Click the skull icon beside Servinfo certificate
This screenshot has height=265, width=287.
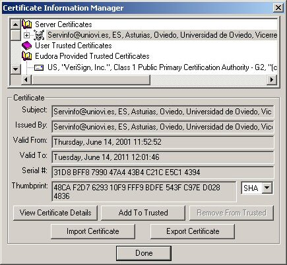(x=39, y=35)
